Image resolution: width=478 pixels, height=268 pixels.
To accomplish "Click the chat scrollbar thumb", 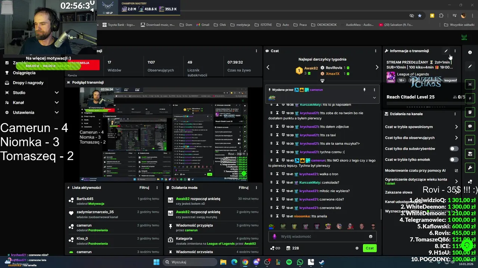I will tap(381, 214).
